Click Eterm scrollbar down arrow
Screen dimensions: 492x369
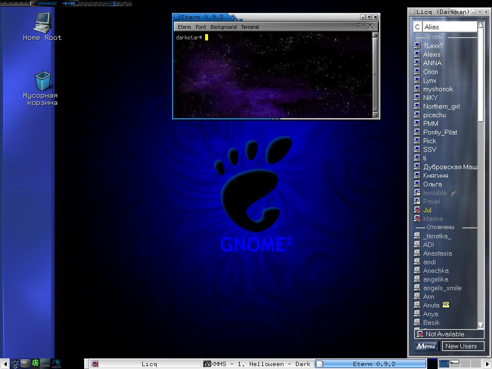[x=375, y=114]
